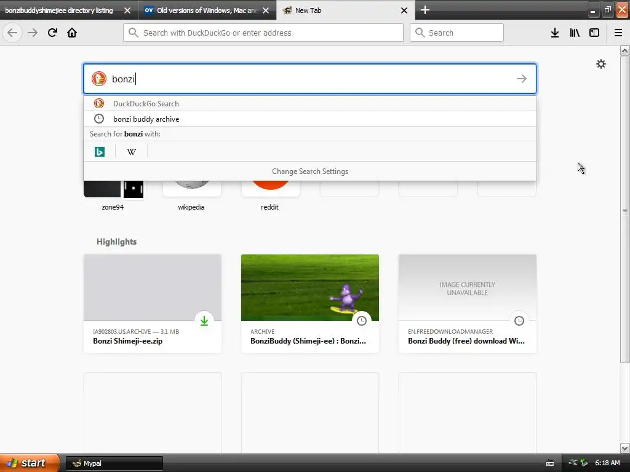Search bonzi with Bing icon
The width and height of the screenshot is (630, 472).
[x=100, y=152]
